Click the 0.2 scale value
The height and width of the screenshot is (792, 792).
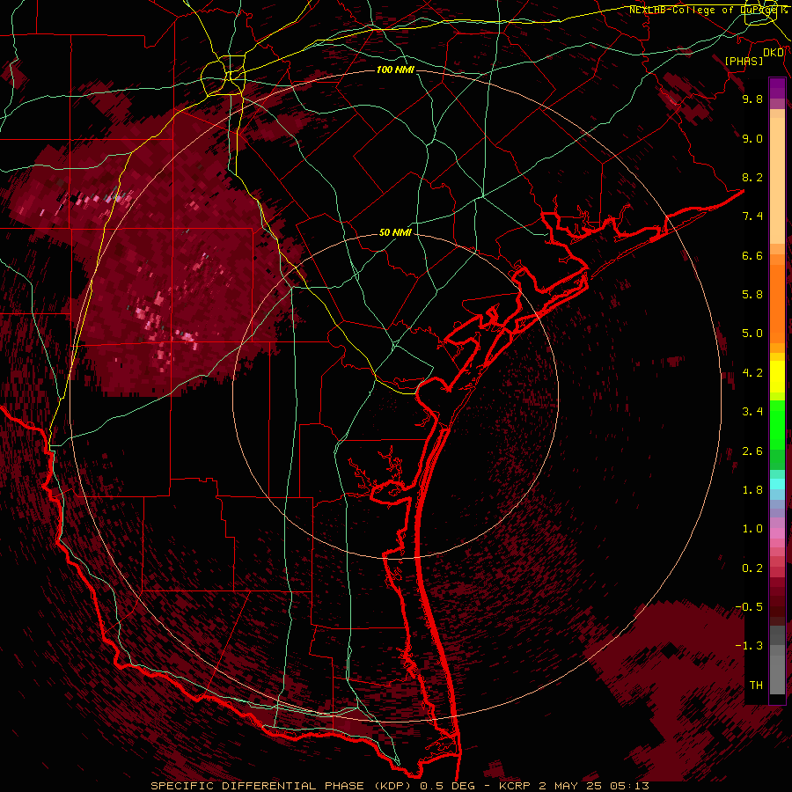[x=752, y=568]
